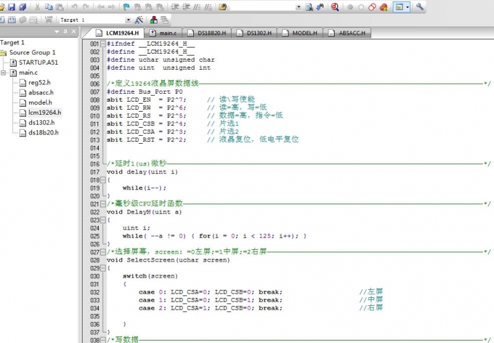
Task: Select STARTUP.A51 in the project tree
Action: [x=39, y=62]
